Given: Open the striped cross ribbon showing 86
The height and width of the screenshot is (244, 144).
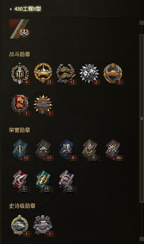Looking at the screenshot, I should coord(113,150).
